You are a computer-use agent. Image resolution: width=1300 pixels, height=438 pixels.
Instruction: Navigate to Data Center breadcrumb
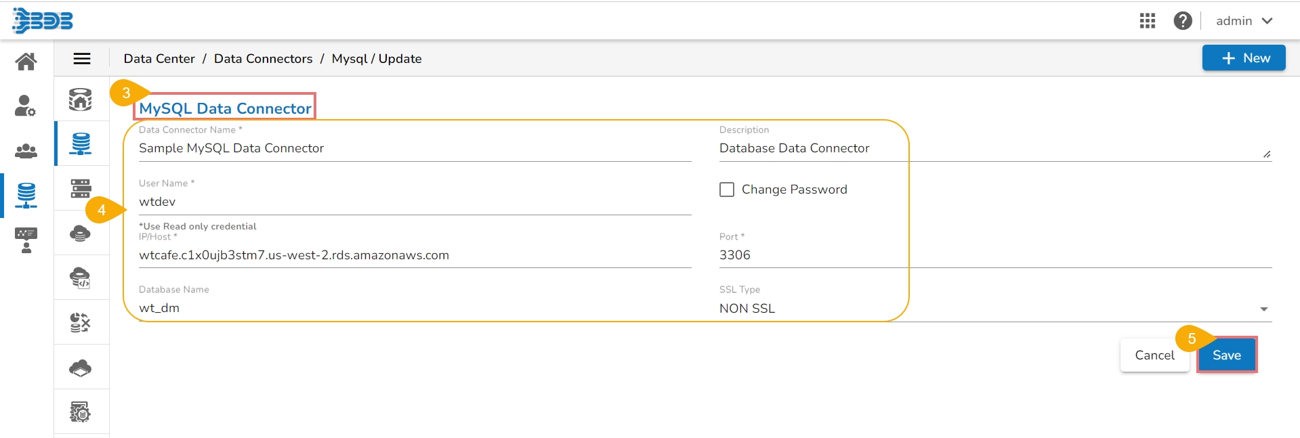[159, 59]
